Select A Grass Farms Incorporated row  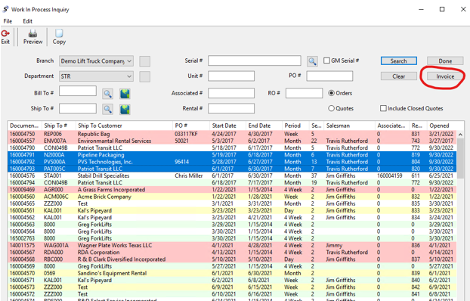point(232,190)
